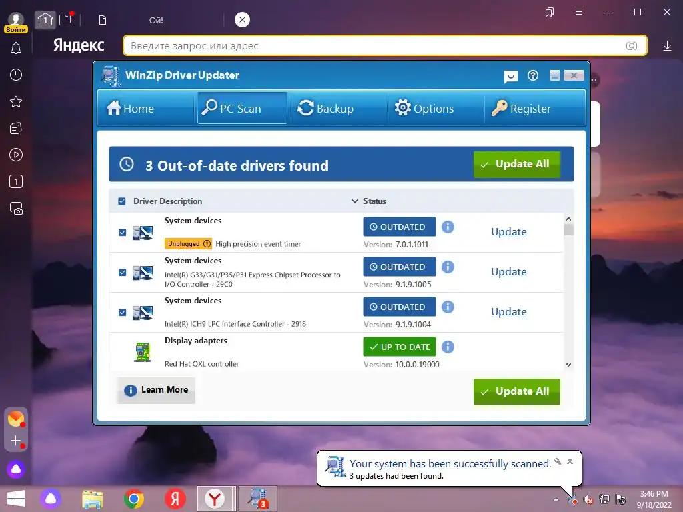Click the driver list scrollbar thumb

click(x=568, y=229)
